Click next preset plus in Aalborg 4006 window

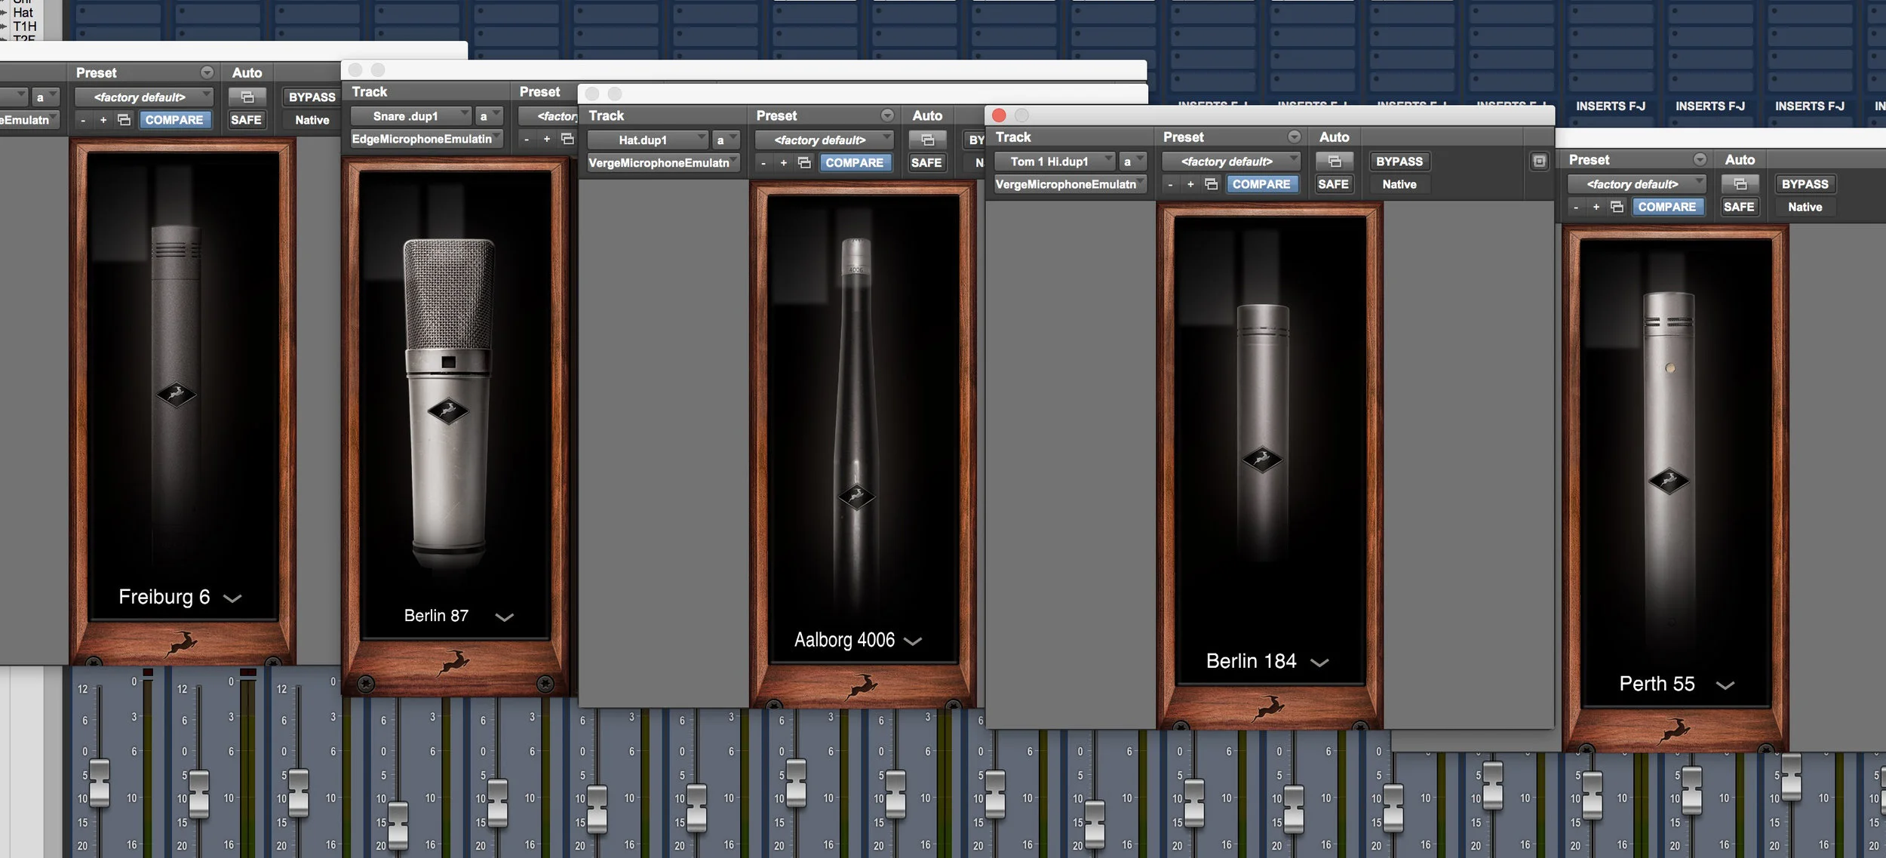(x=784, y=162)
